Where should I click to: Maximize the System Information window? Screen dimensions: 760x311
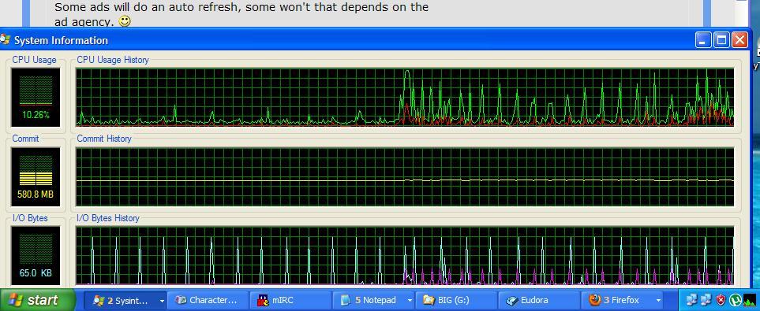721,40
